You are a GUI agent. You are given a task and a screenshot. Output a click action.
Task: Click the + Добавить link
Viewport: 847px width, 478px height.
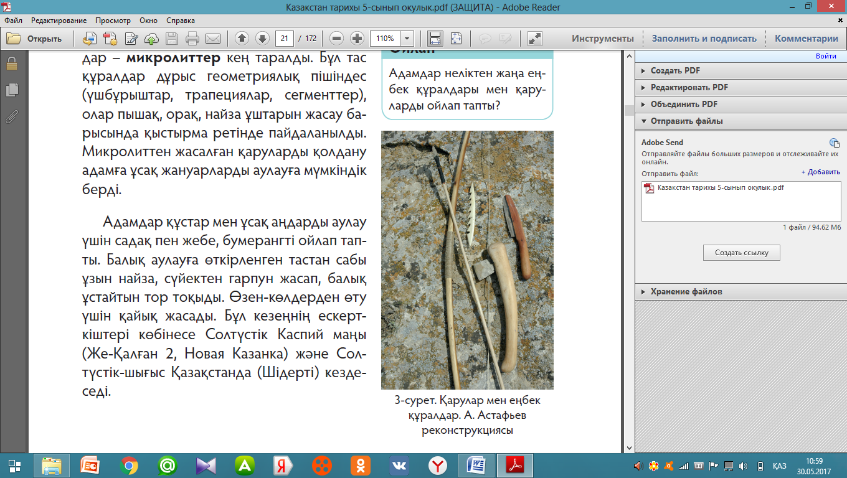click(x=820, y=172)
